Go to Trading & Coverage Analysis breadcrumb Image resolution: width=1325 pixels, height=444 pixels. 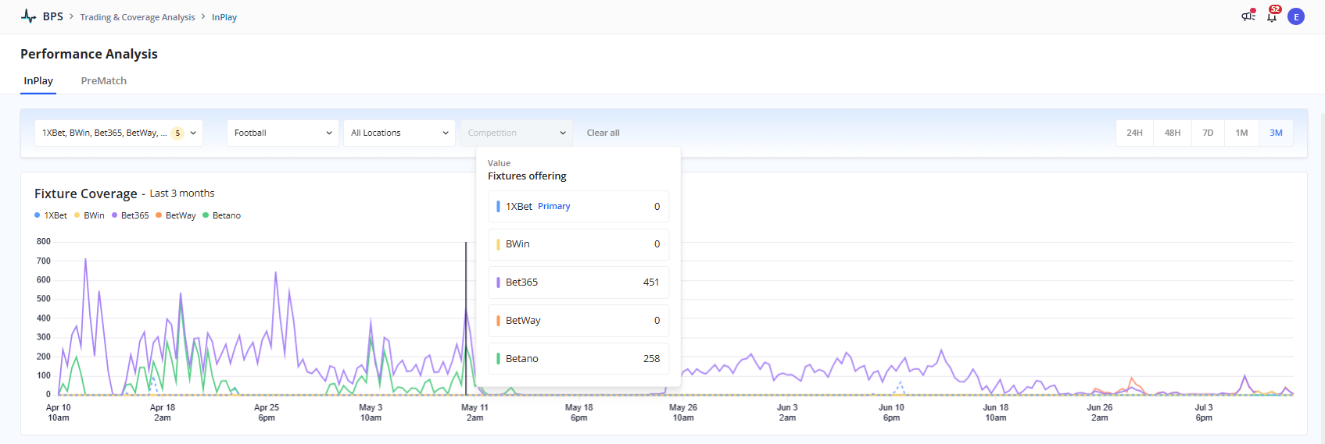(138, 17)
